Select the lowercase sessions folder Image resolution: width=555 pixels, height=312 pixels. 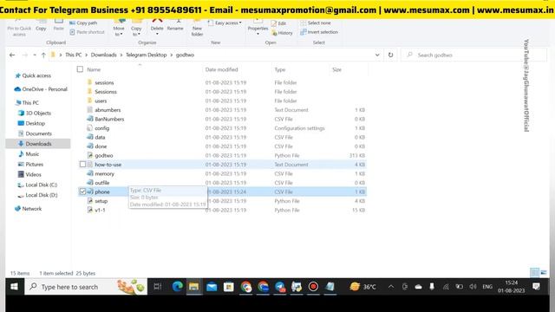point(104,82)
